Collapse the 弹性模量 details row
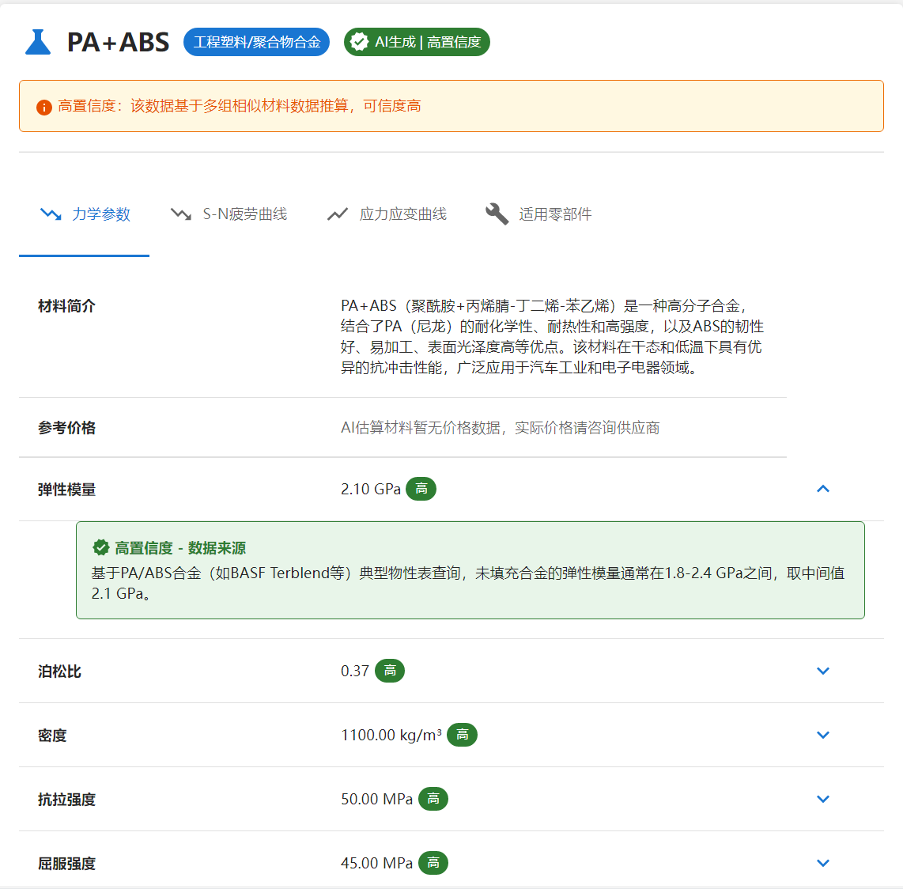 822,489
